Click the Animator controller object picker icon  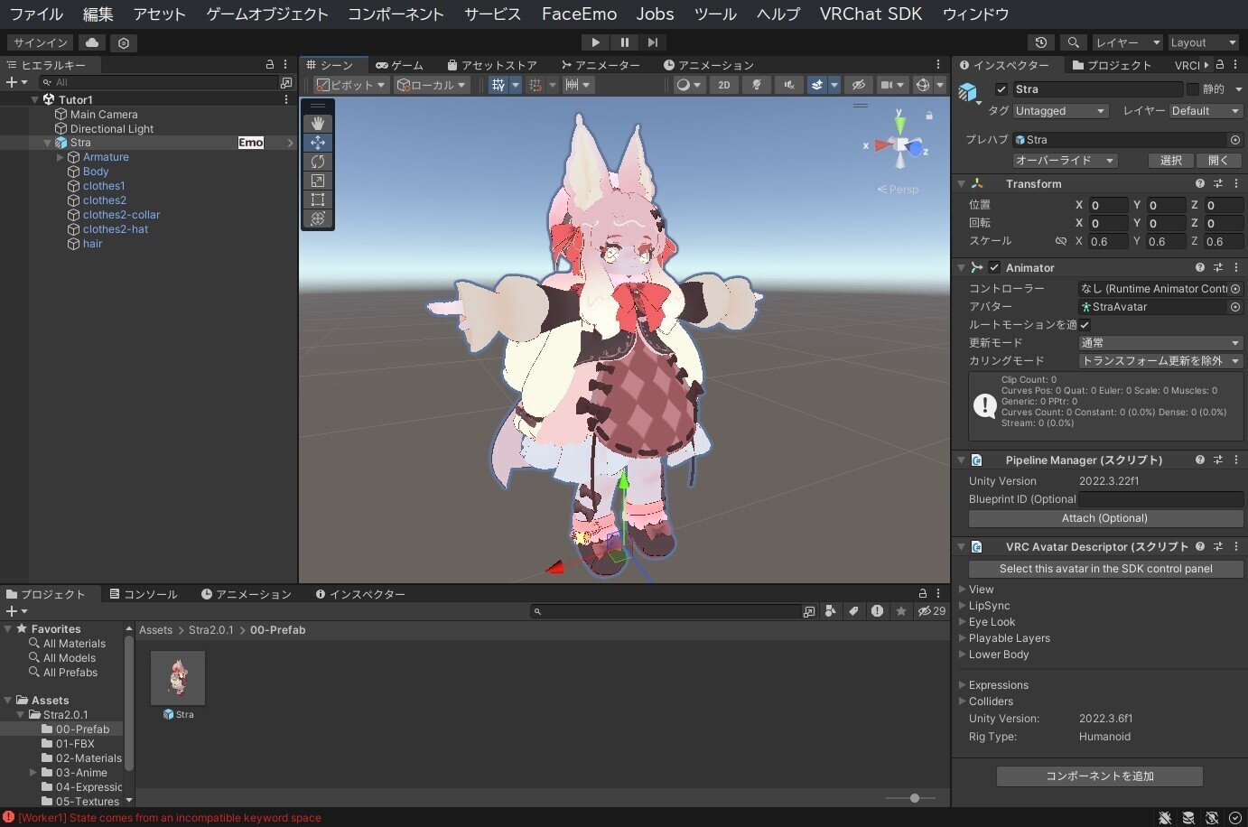pyautogui.click(x=1235, y=289)
